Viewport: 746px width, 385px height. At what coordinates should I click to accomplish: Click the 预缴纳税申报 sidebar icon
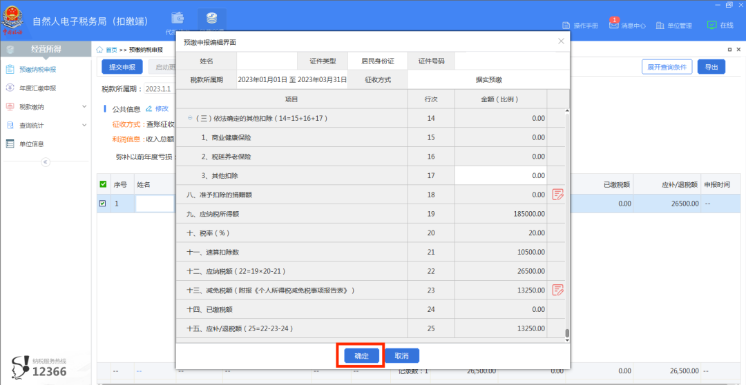click(10, 70)
